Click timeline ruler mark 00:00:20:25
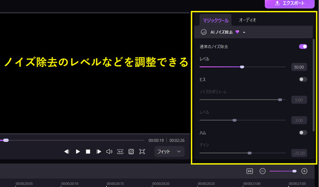Screen dimensions: 319x187 pyautogui.click(x=206, y=183)
